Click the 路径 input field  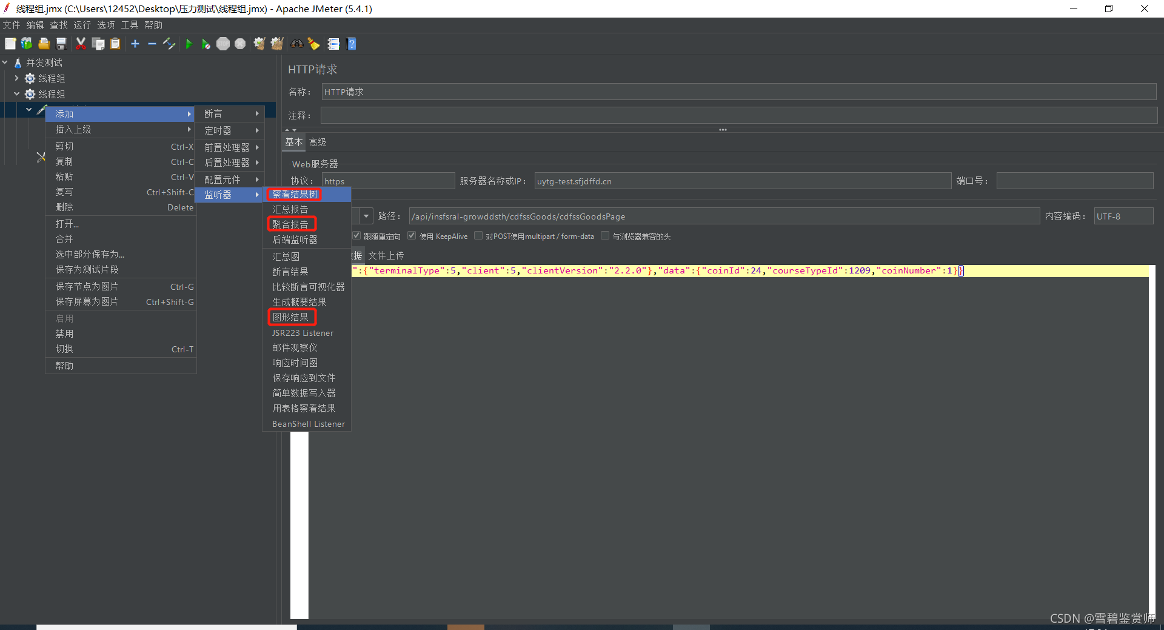[x=724, y=216]
